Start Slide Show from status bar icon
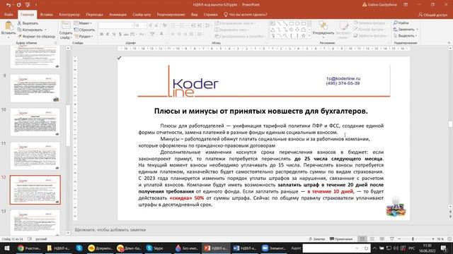The width and height of the screenshot is (453, 254). (392, 239)
